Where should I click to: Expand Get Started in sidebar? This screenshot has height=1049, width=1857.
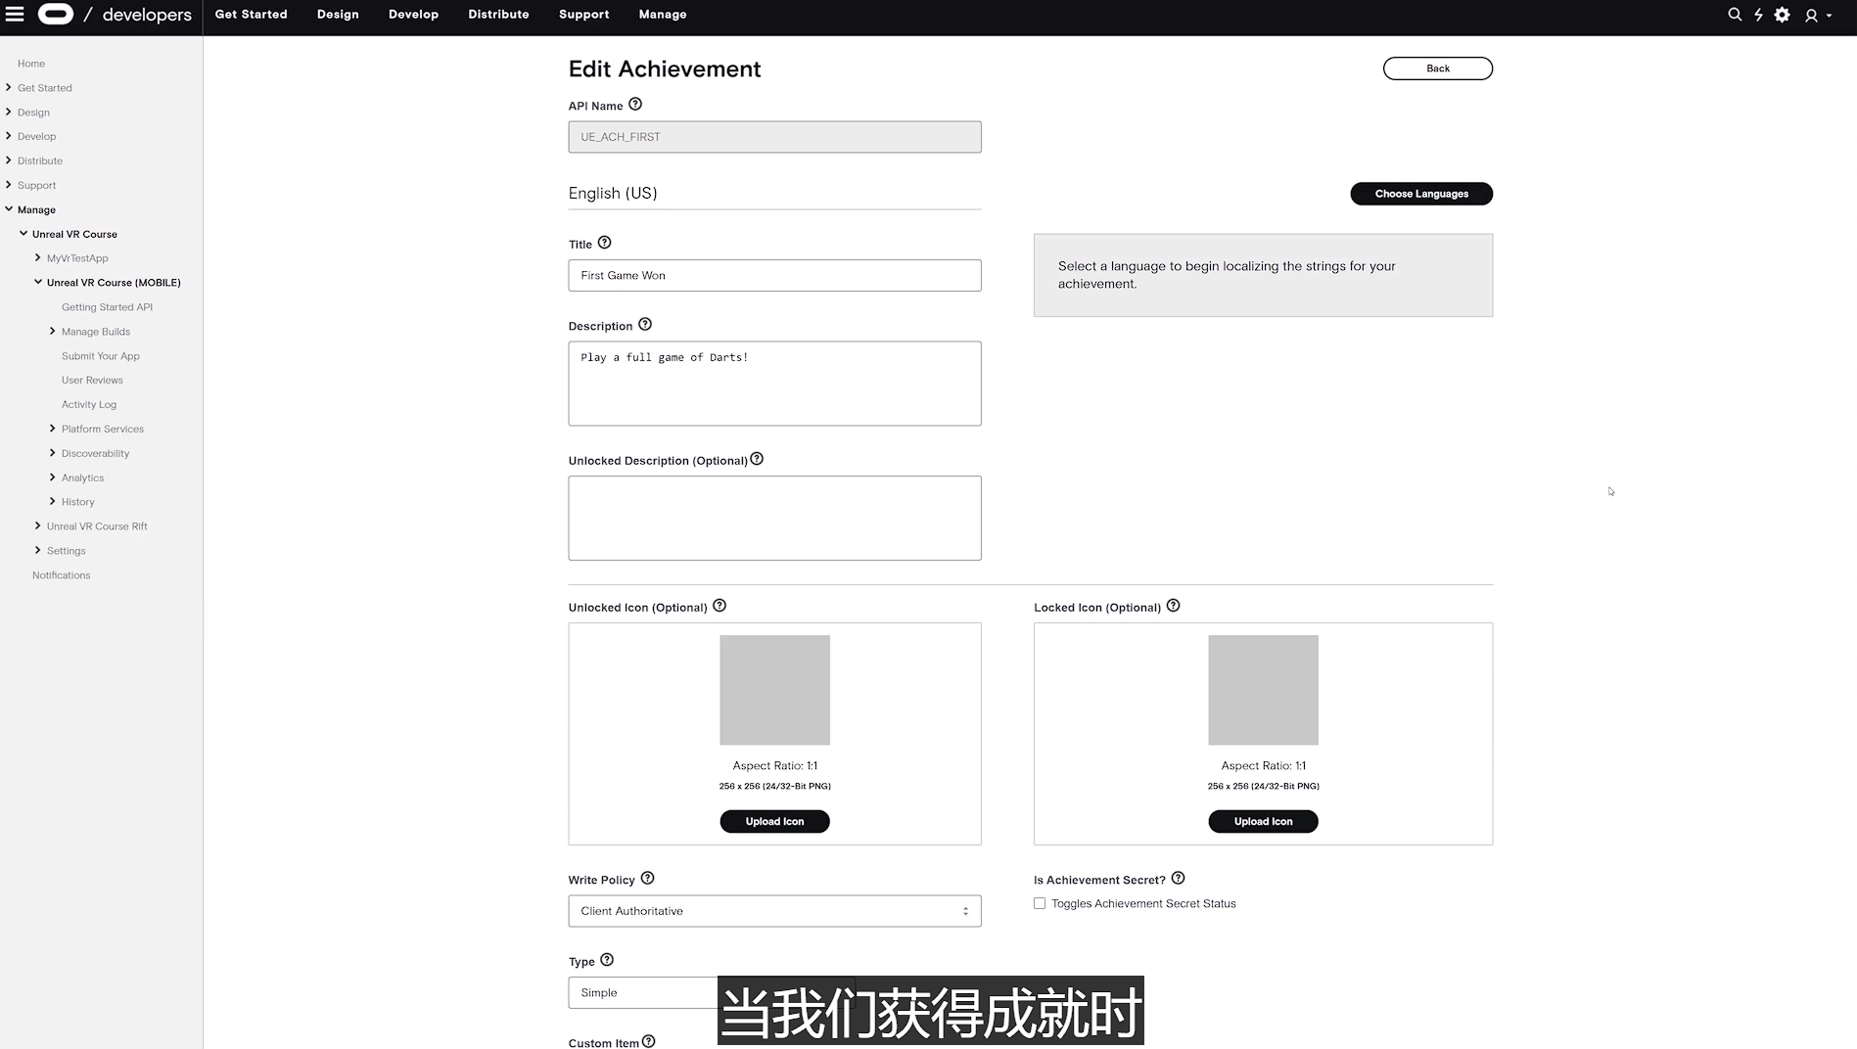click(9, 87)
